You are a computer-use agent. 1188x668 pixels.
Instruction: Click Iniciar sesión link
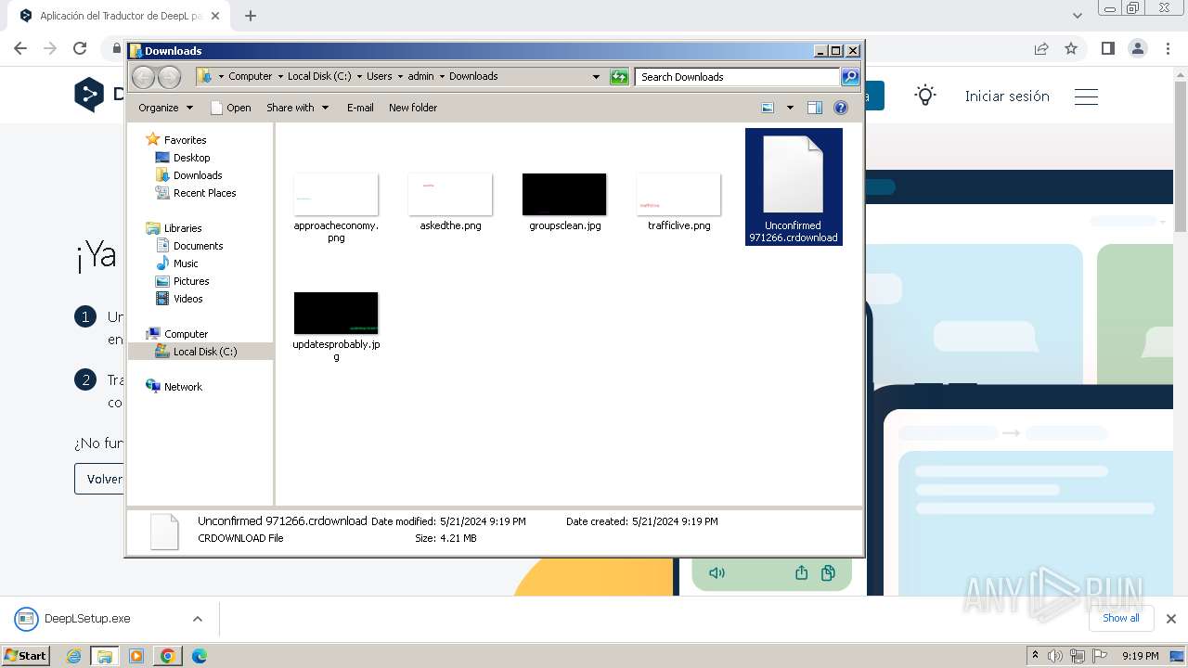(x=1007, y=96)
